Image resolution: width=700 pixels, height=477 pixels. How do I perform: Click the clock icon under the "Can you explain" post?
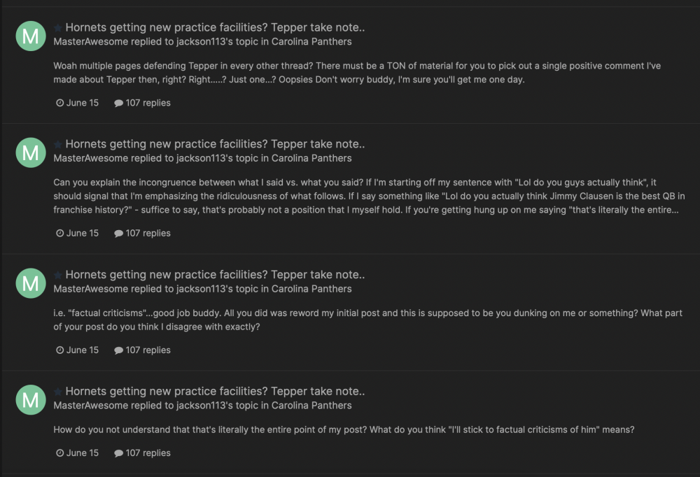pyautogui.click(x=59, y=234)
